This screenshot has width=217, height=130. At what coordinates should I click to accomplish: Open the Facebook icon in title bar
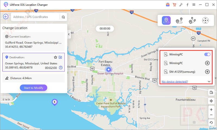click(187, 5)
